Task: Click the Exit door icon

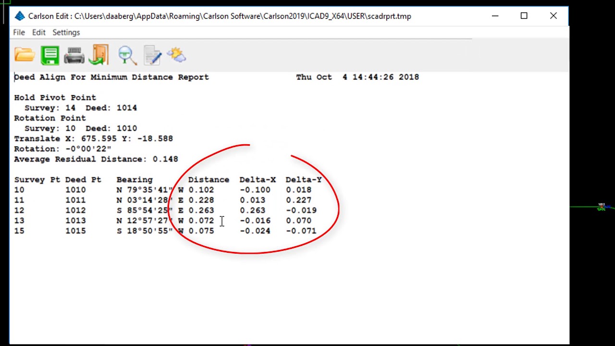Action: tap(99, 55)
